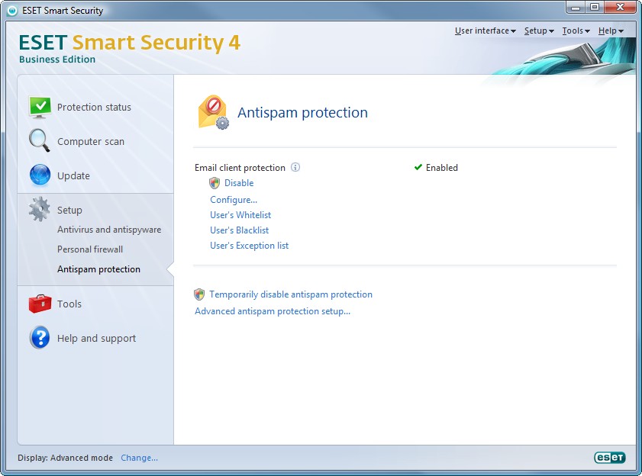Open User's Blacklist

coord(239,230)
